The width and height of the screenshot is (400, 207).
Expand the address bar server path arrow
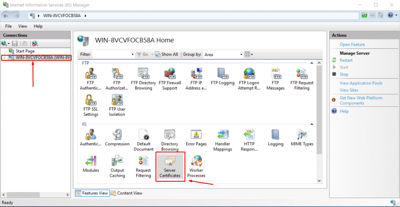pos(86,16)
